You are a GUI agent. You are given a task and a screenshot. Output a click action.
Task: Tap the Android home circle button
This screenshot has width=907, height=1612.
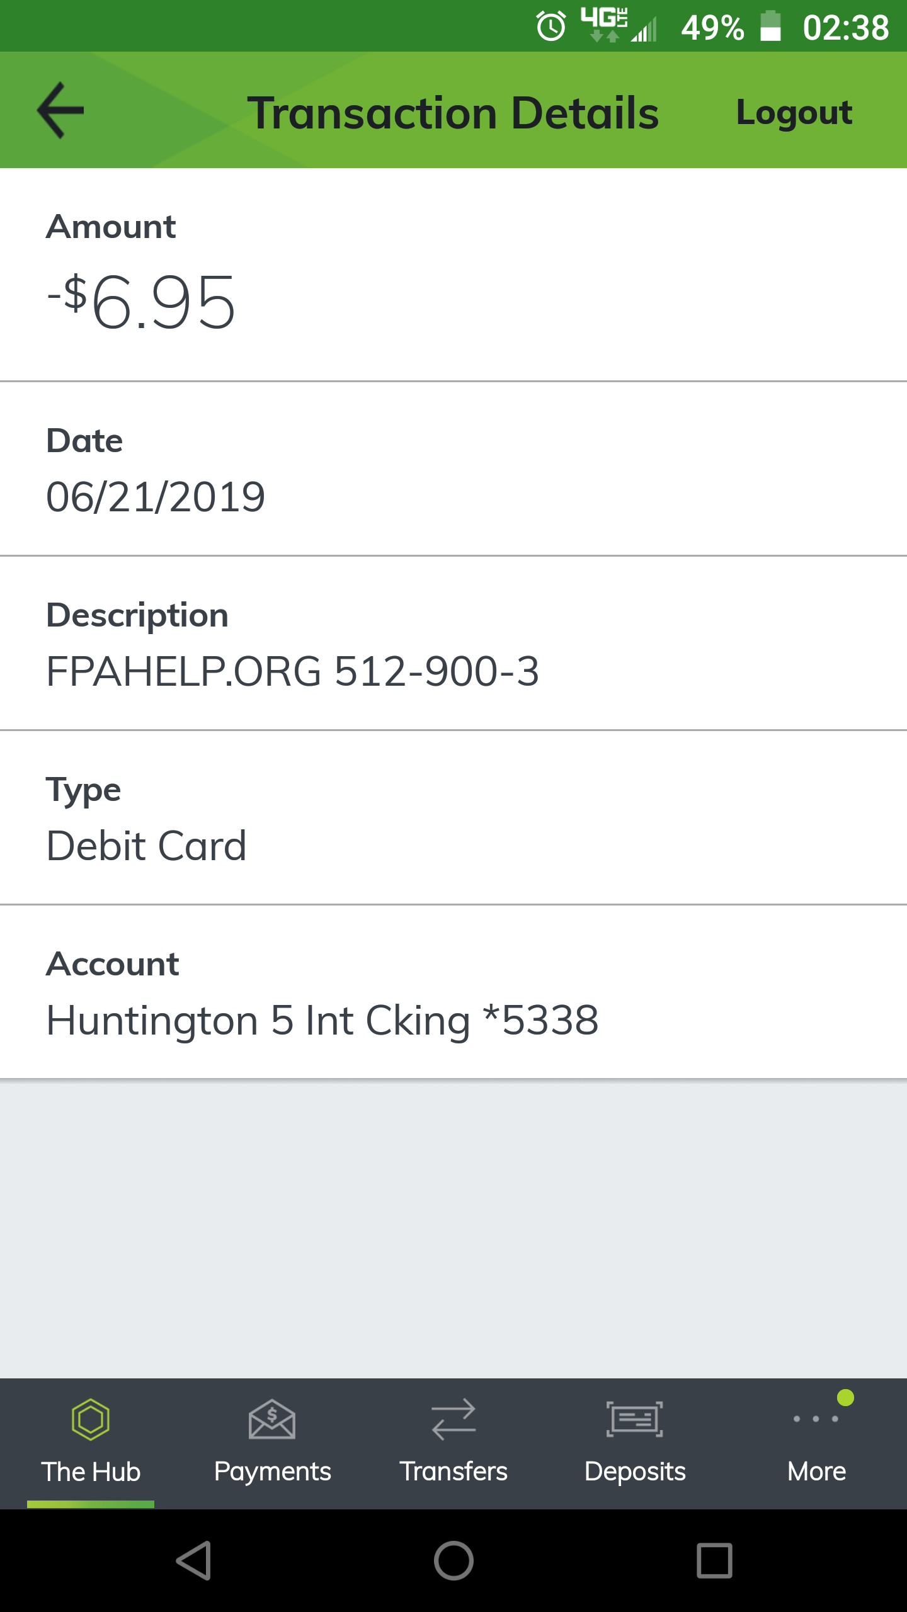453,1560
